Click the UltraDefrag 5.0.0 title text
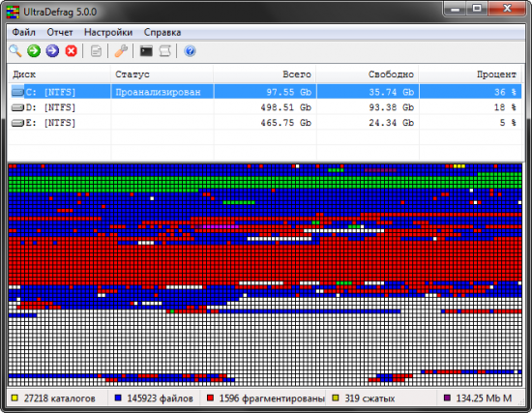Viewport: 532px width, 413px height. pyautogui.click(x=60, y=13)
